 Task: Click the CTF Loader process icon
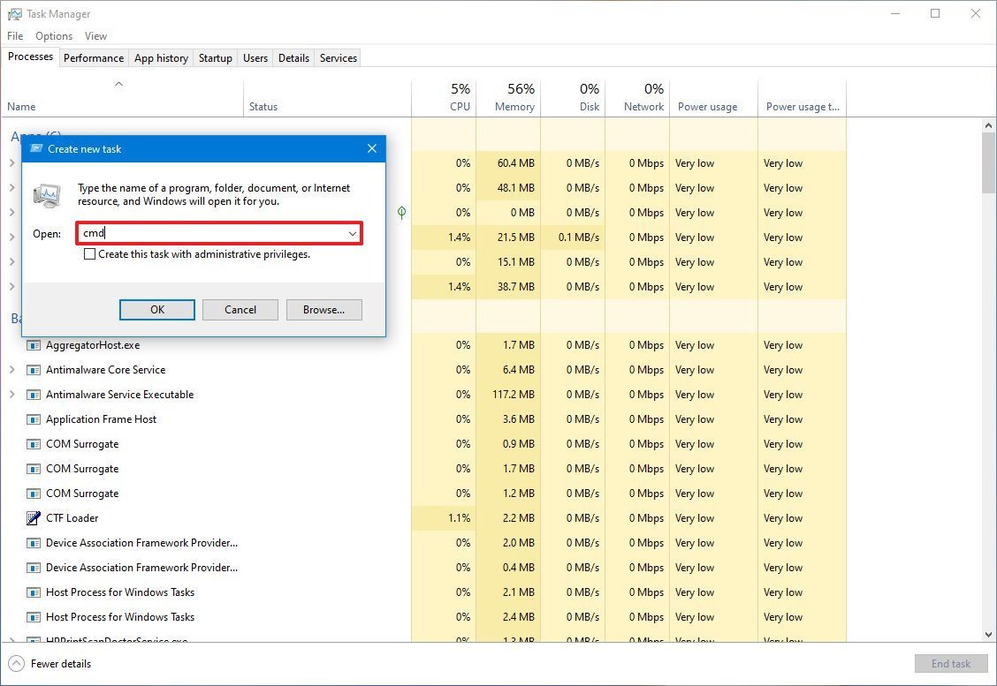[35, 518]
